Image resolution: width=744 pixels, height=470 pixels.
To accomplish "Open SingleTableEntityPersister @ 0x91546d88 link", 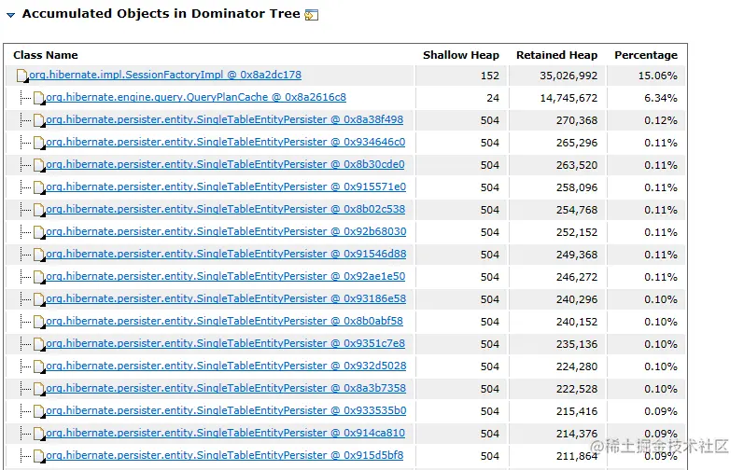I will pyautogui.click(x=225, y=254).
